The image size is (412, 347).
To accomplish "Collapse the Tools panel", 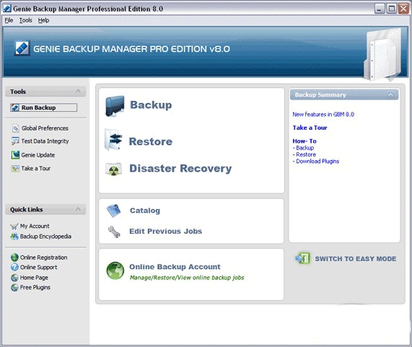I will (x=78, y=92).
